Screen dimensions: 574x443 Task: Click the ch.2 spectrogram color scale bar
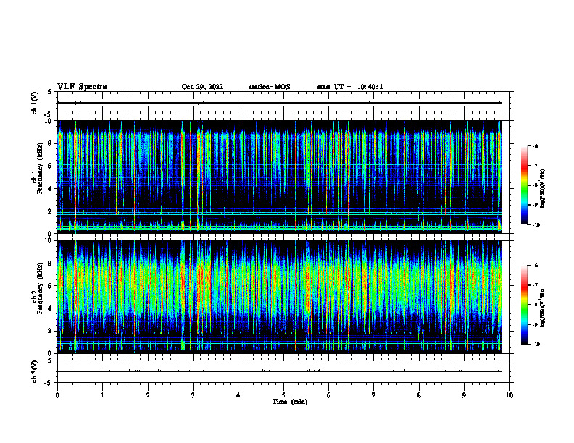[x=525, y=305]
